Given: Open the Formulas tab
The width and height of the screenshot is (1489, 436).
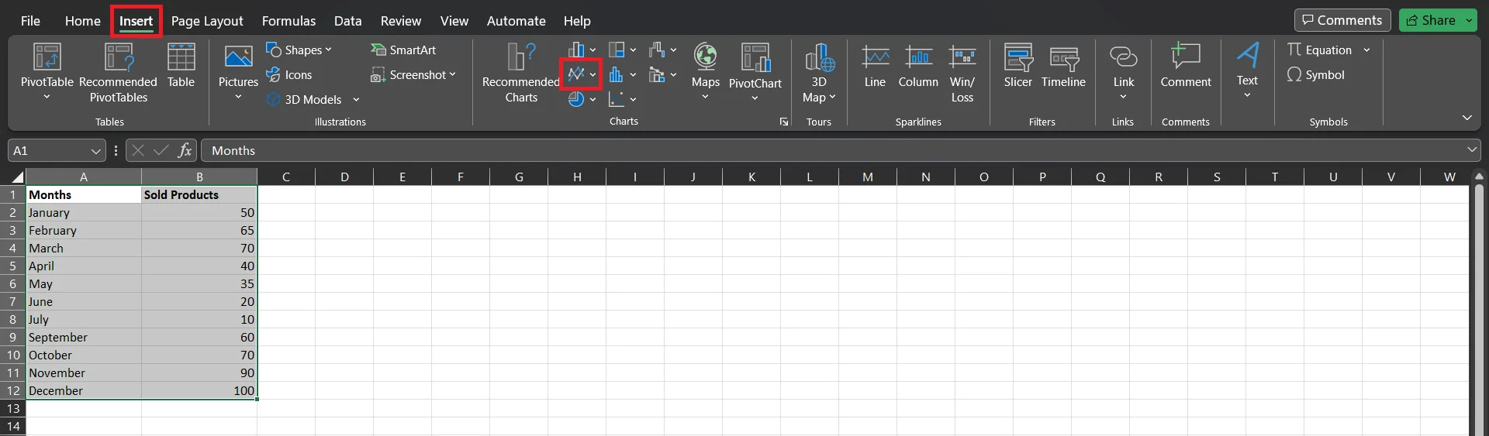Looking at the screenshot, I should [x=288, y=21].
